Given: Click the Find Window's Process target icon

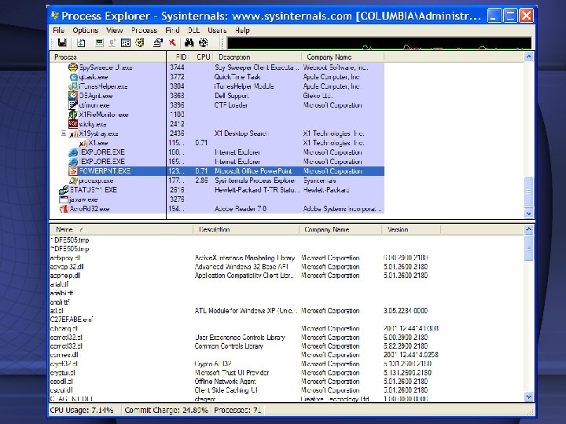Looking at the screenshot, I should click(204, 43).
